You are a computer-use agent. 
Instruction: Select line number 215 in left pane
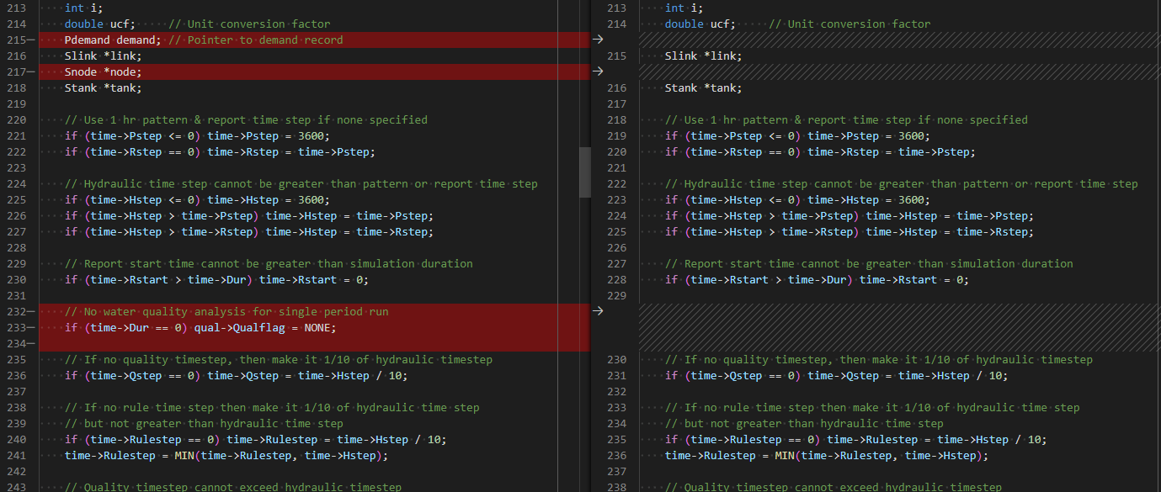[x=16, y=40]
